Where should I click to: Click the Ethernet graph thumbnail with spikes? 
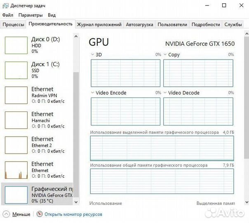16,170
